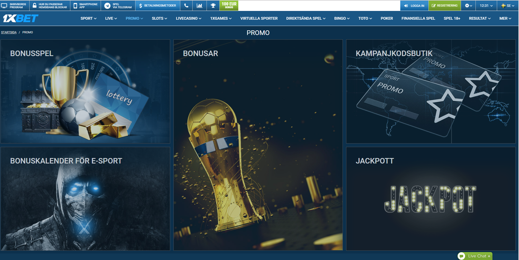
Task: Click Betalningsmetoder link text
Action: 160,6
